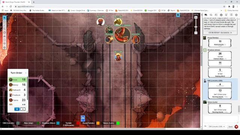Click the yellow dragonborn token at top

(x=118, y=22)
